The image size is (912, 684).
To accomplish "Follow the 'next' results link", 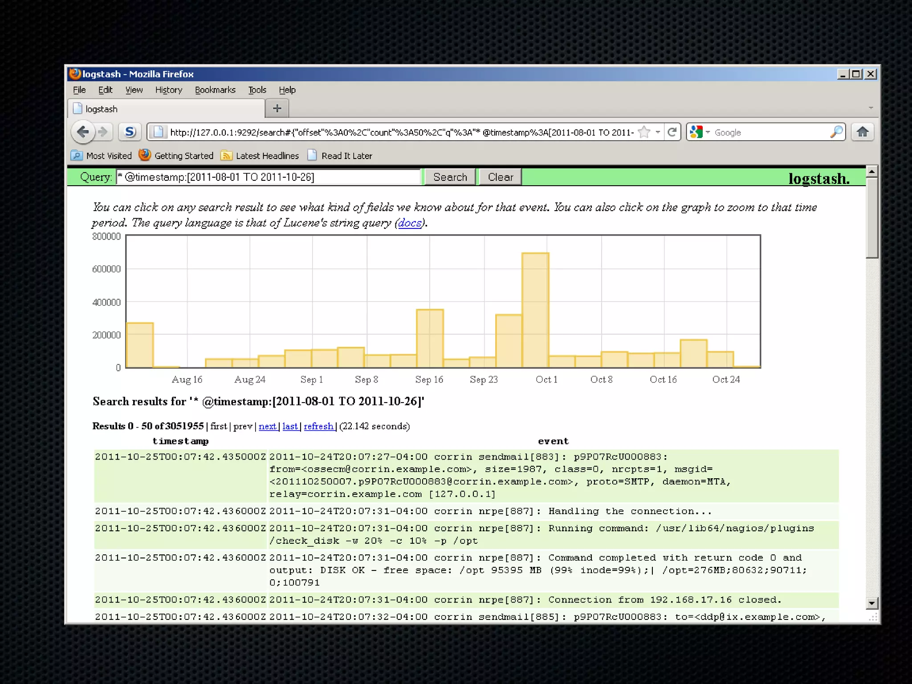I will (267, 426).
